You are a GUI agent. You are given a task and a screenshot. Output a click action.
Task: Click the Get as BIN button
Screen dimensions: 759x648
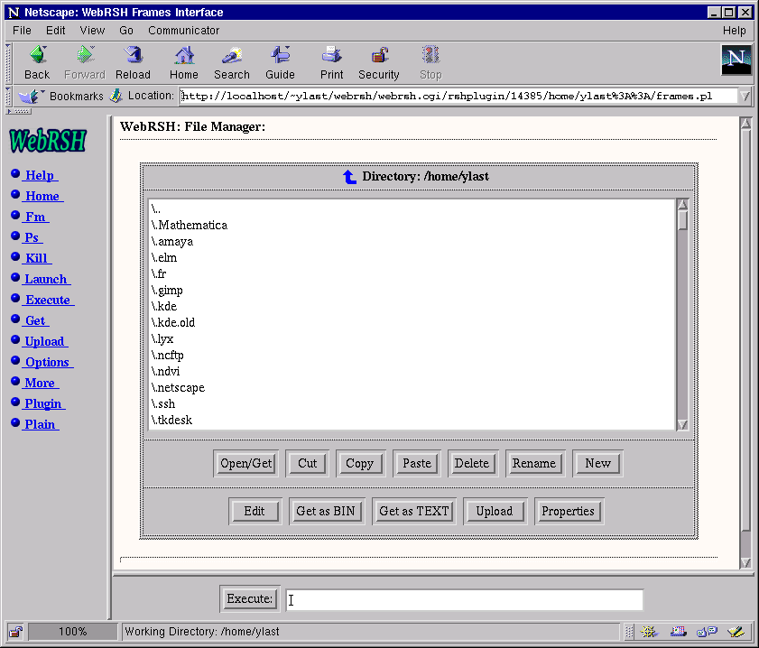[x=326, y=512]
